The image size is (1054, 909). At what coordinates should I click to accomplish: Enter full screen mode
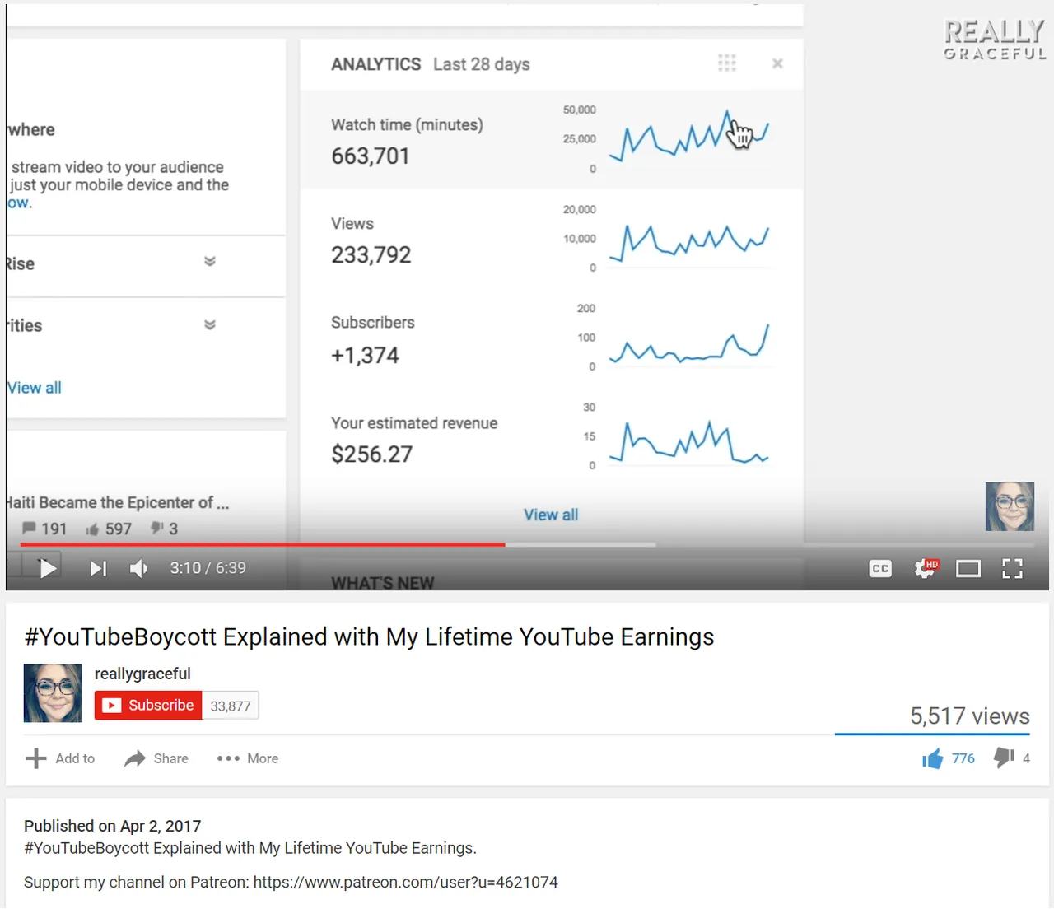(1012, 568)
